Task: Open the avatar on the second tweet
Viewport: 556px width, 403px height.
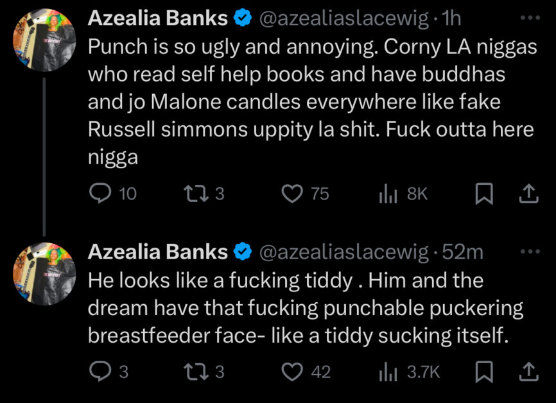Action: tap(44, 274)
